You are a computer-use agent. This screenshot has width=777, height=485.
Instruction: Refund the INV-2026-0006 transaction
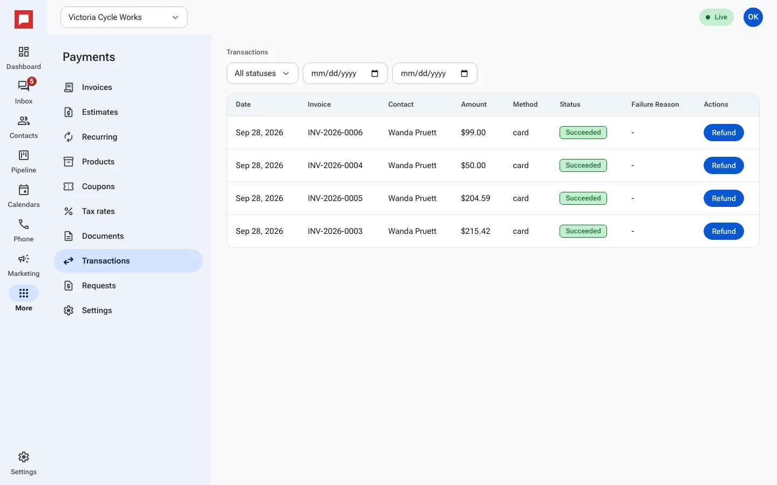(724, 133)
